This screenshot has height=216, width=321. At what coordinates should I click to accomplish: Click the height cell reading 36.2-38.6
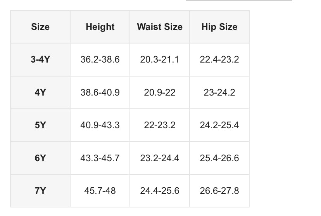pos(100,60)
